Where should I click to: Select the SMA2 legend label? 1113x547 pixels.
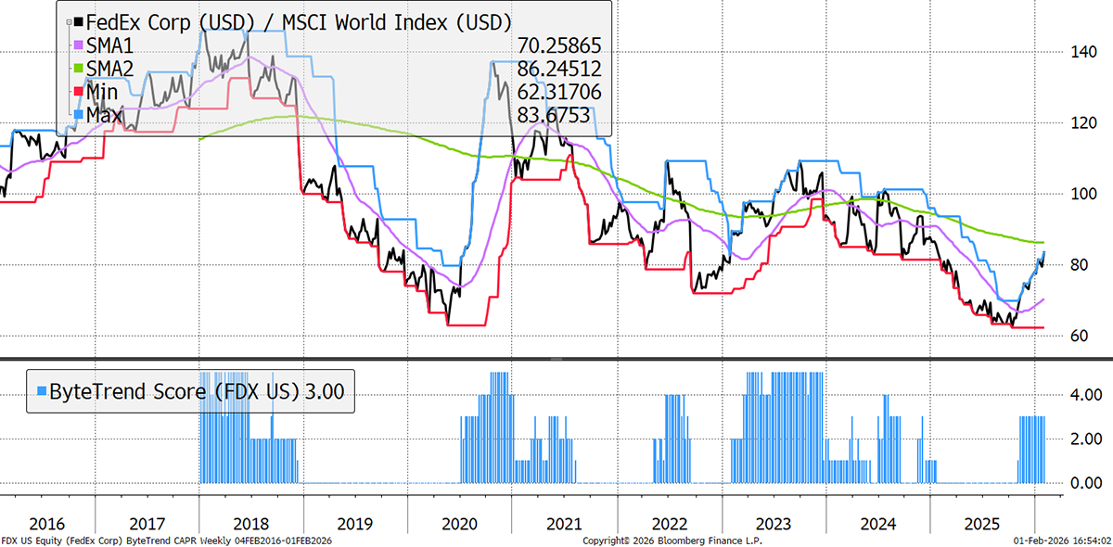pos(109,69)
